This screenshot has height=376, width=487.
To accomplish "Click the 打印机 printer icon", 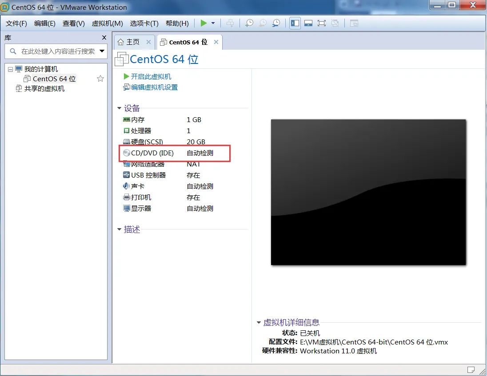I will click(126, 197).
